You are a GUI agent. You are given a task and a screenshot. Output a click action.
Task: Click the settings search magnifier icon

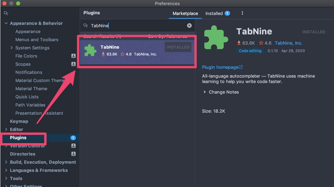tap(6, 13)
